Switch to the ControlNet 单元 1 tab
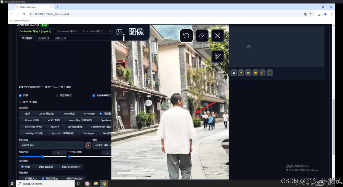Viewport: 343px width, 187px height. [x=67, y=31]
